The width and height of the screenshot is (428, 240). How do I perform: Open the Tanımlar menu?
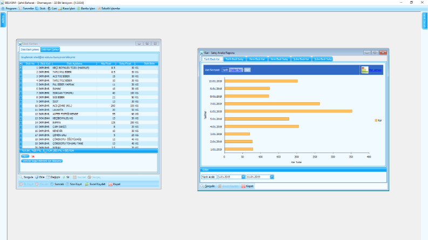click(26, 9)
